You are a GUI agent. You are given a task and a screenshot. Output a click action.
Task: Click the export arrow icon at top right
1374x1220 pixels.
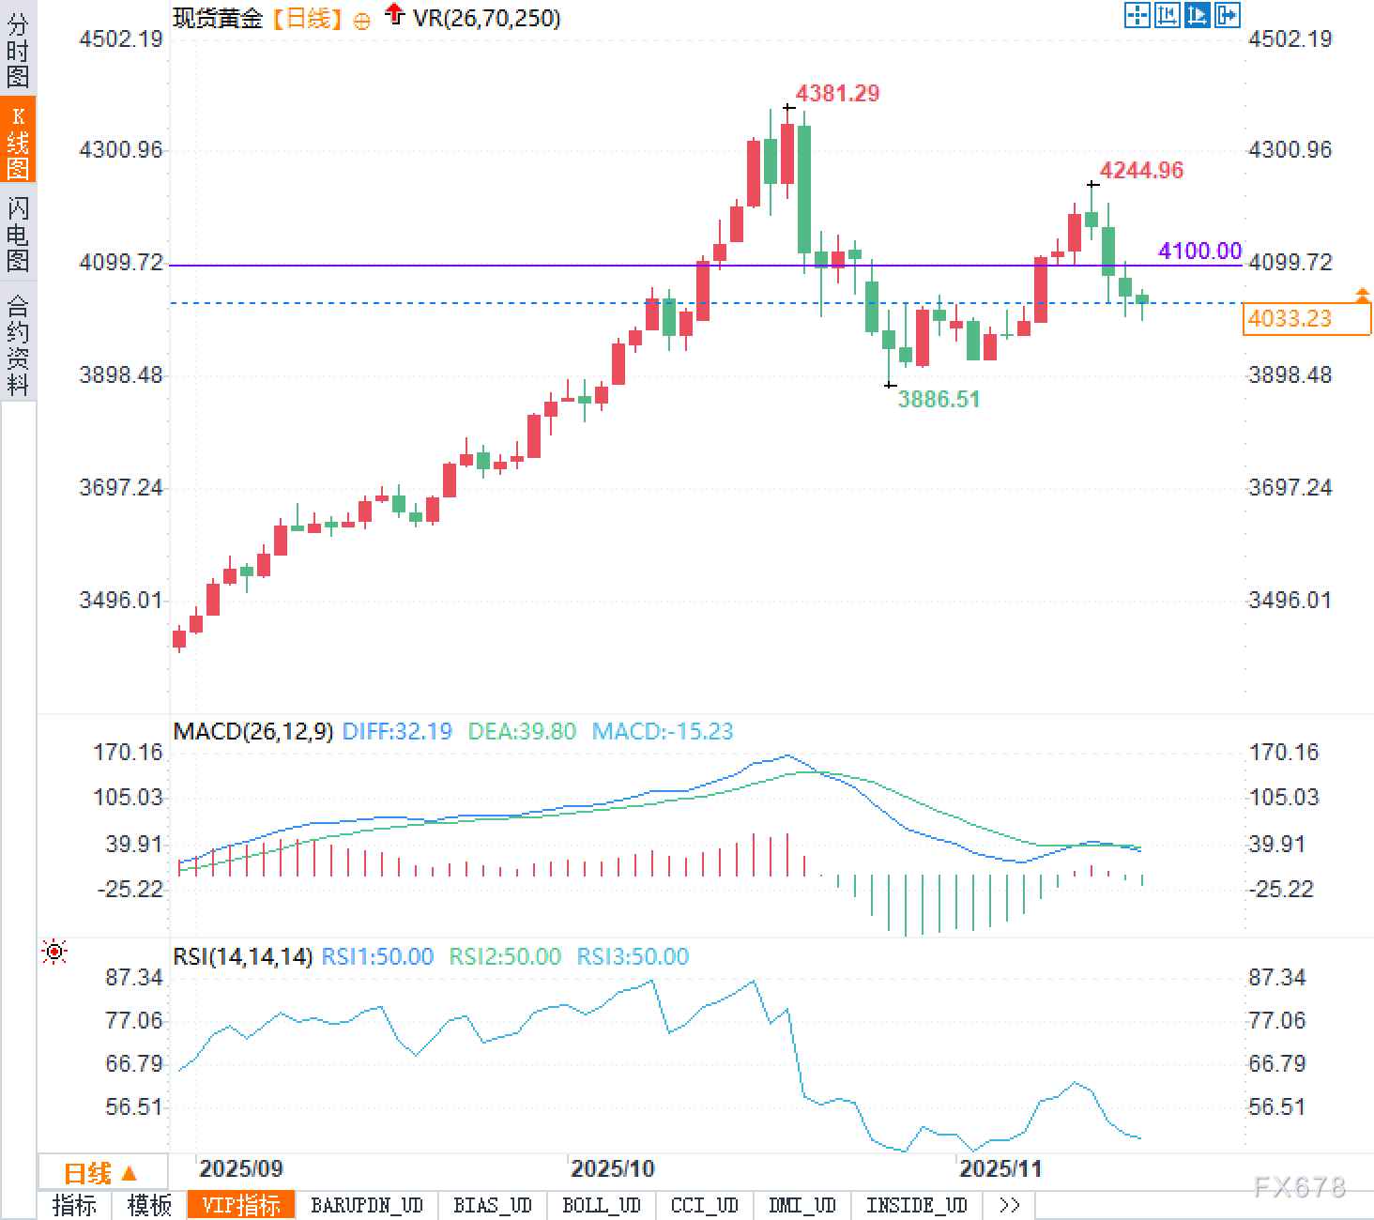(1227, 15)
